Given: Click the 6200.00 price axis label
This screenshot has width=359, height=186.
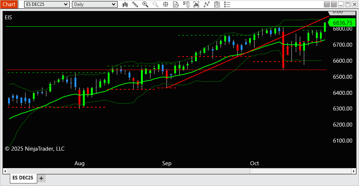Looking at the screenshot, I should (343, 124).
